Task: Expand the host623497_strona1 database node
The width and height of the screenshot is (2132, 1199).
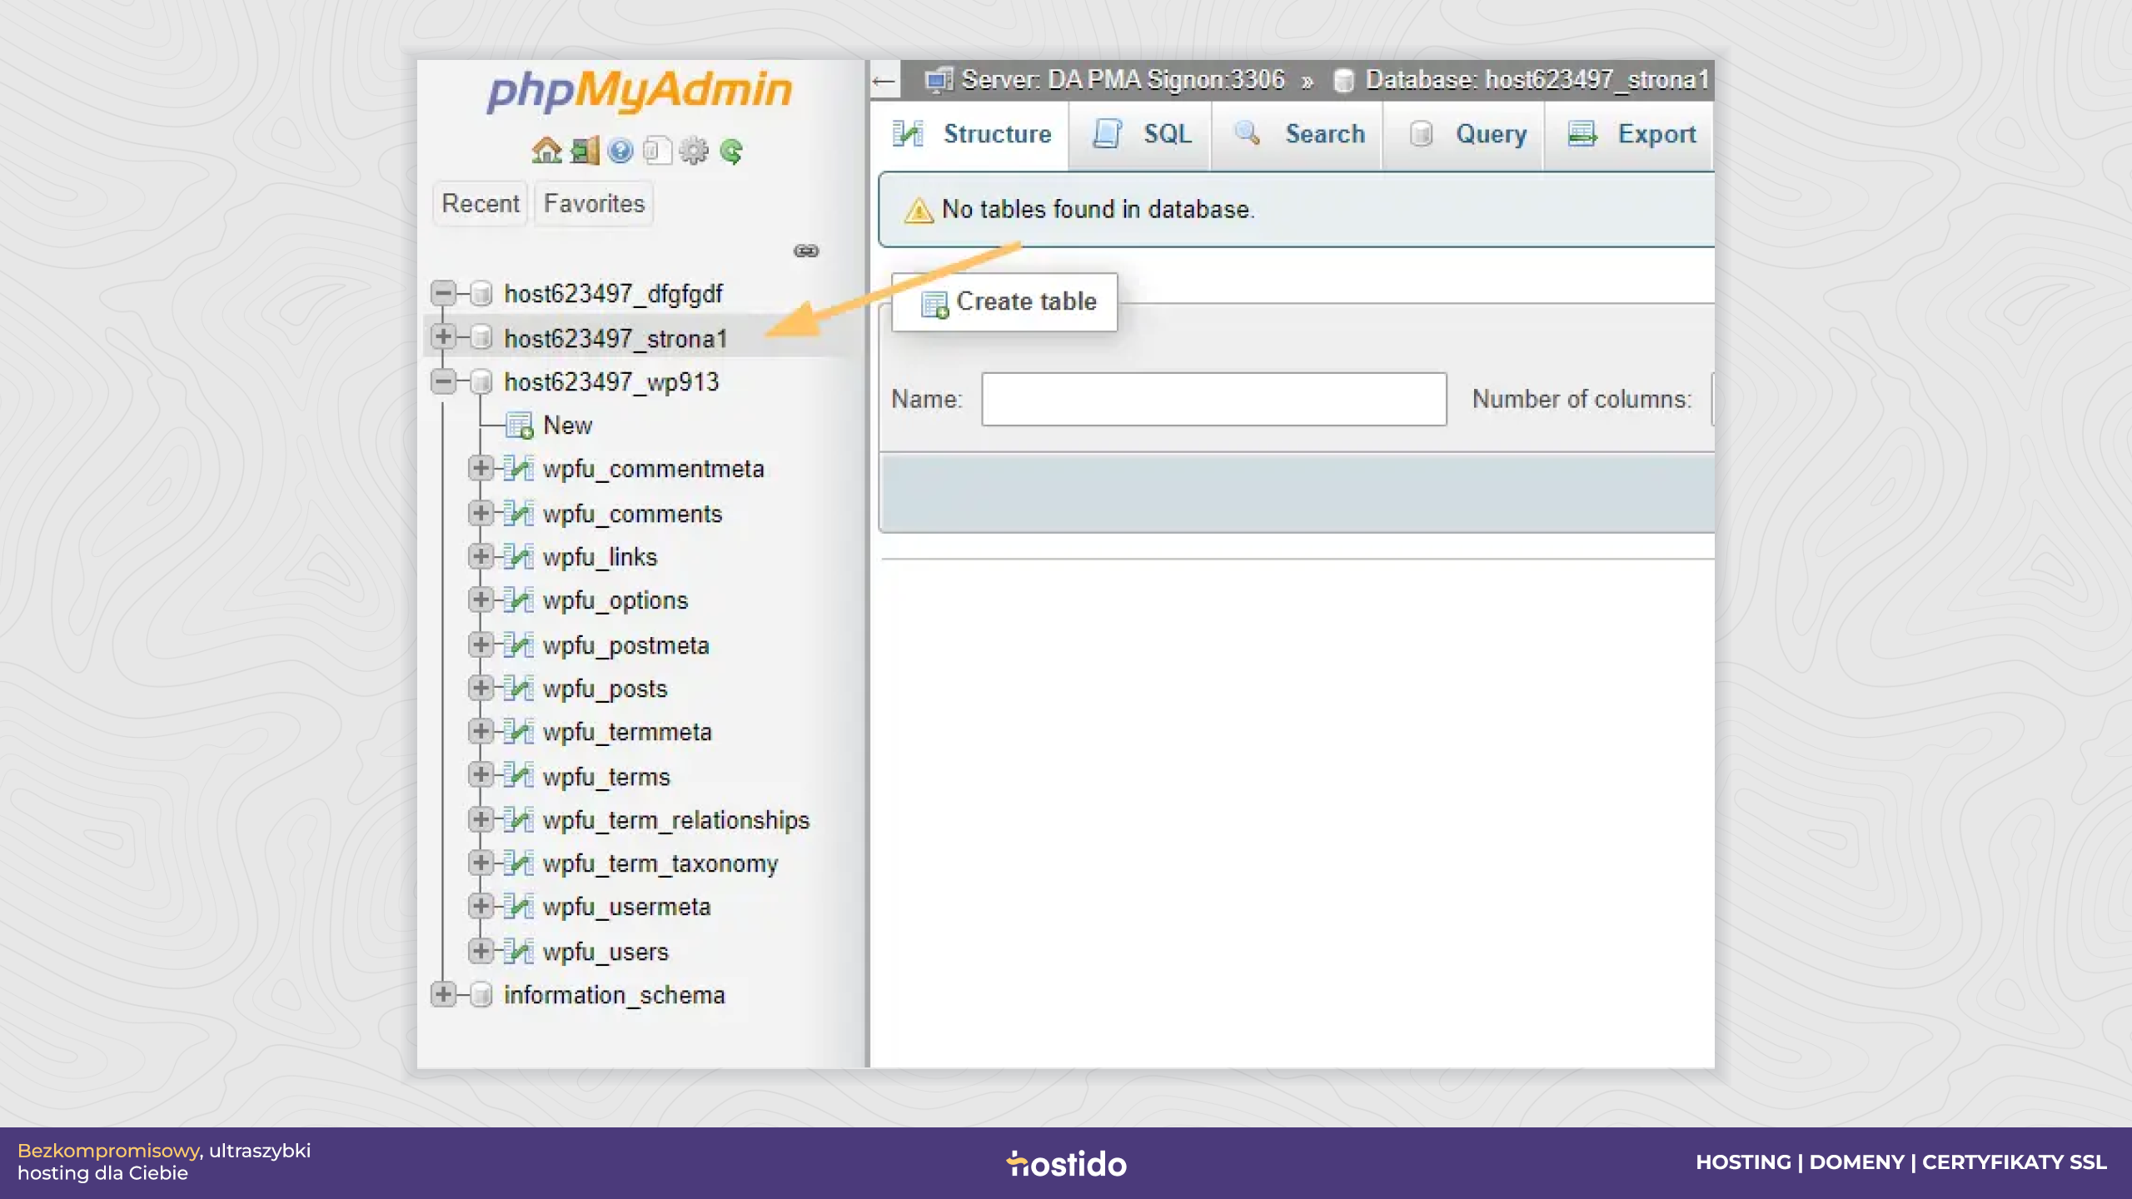Action: 443,336
